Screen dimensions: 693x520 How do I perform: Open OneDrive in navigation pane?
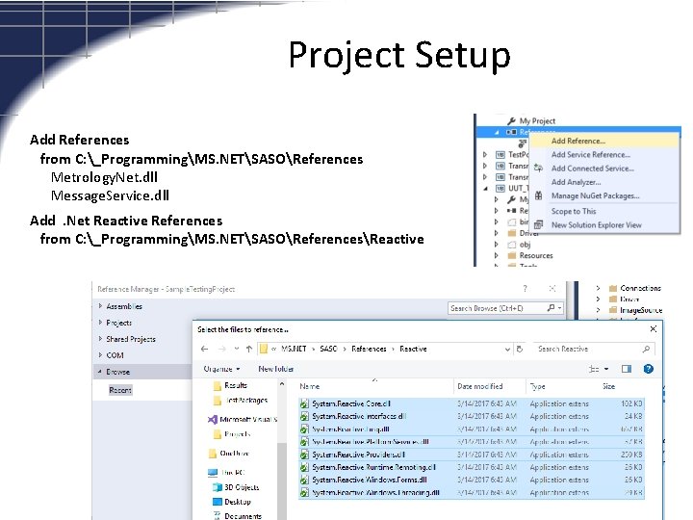pos(228,454)
